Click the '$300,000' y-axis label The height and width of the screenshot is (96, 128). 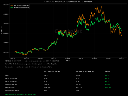pos(6,33)
